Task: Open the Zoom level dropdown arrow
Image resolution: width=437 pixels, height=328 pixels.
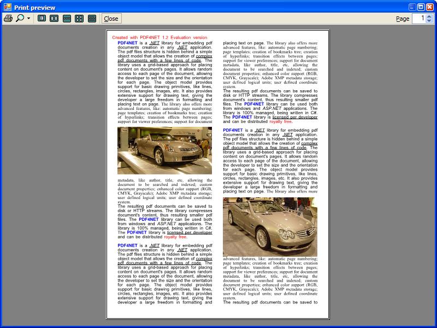Action: (x=28, y=19)
